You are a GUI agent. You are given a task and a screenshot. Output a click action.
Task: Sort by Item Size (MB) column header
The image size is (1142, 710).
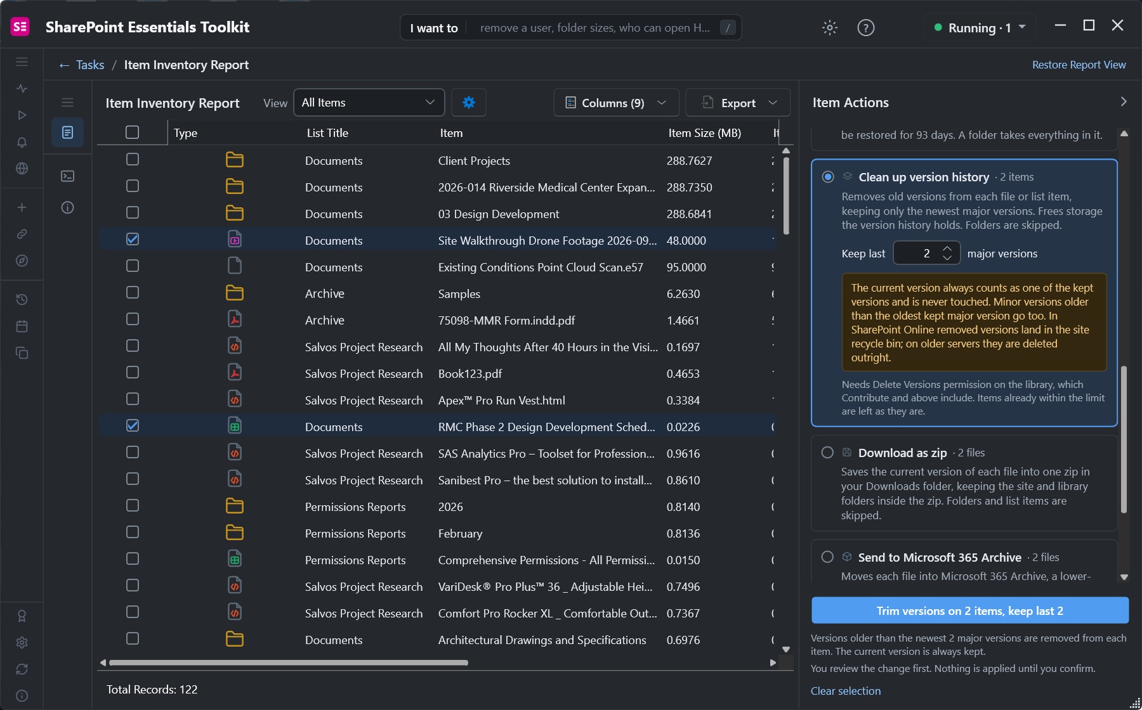pyautogui.click(x=704, y=133)
